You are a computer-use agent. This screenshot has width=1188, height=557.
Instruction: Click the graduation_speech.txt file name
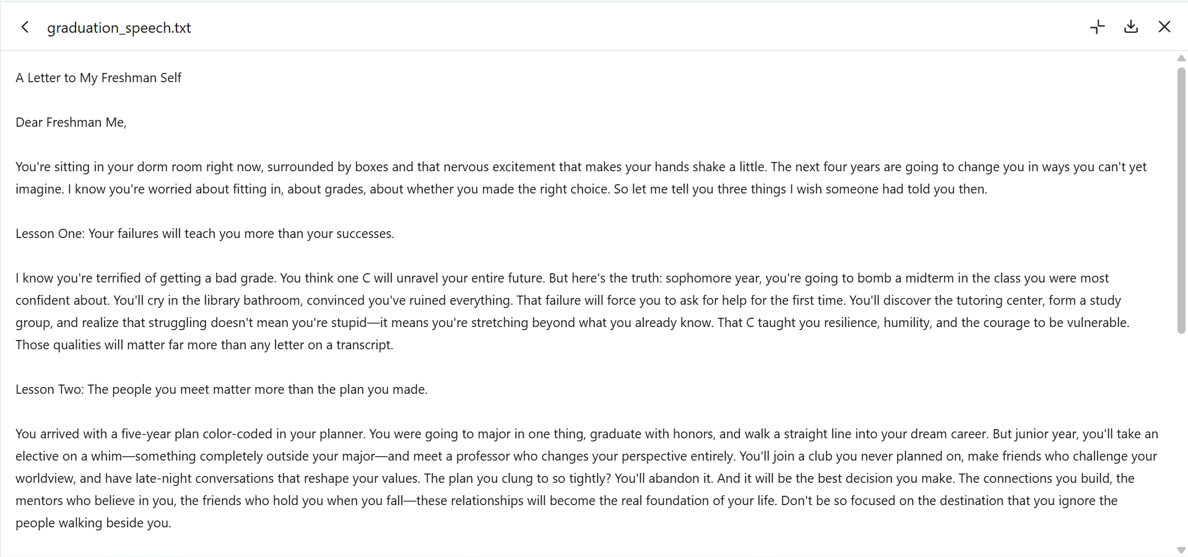coord(119,28)
